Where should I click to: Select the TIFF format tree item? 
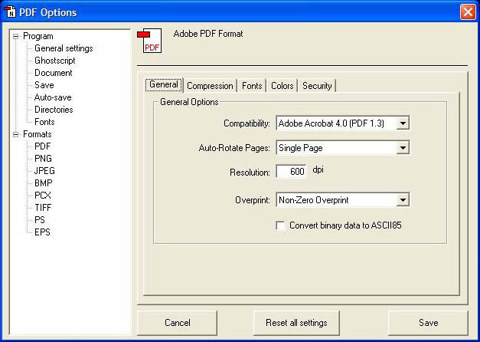(x=44, y=208)
